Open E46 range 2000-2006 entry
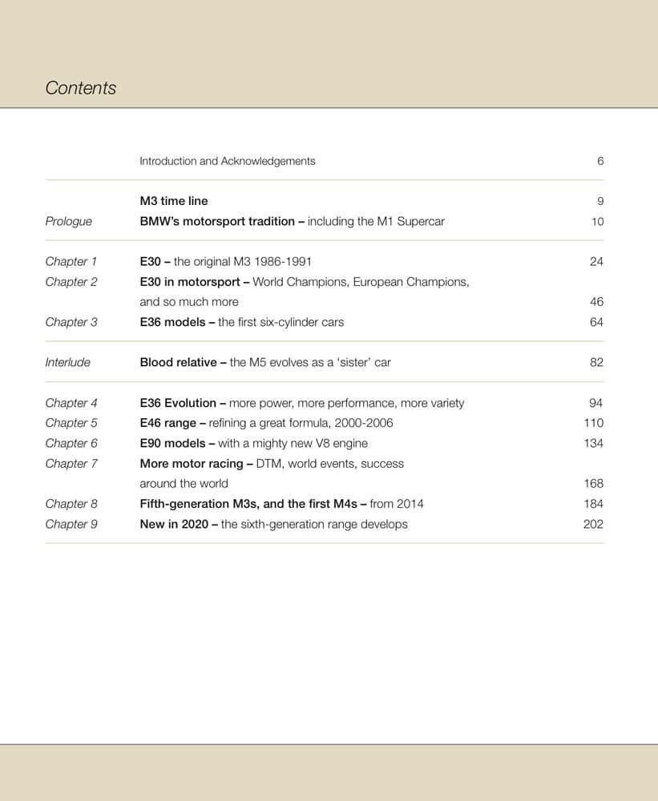 click(x=266, y=423)
